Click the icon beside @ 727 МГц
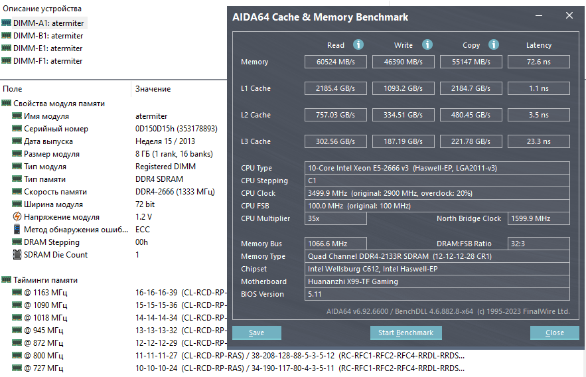 click(x=17, y=368)
